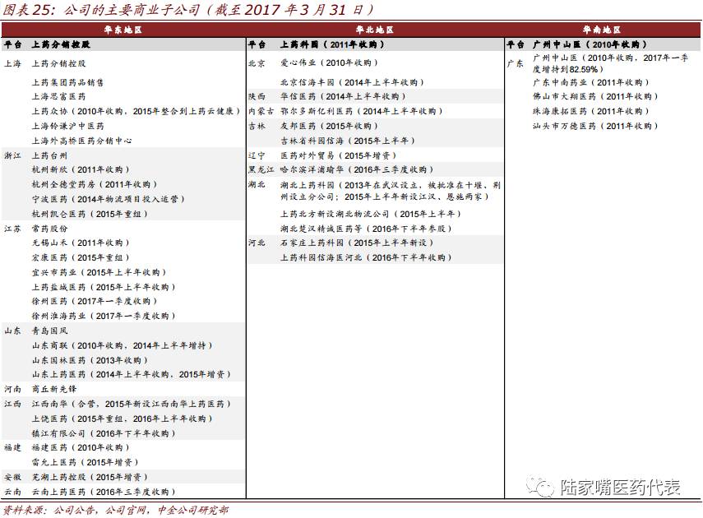Image resolution: width=703 pixels, height=518 pixels.
Task: Click the 内蒙古 region label
Action: pyautogui.click(x=261, y=111)
